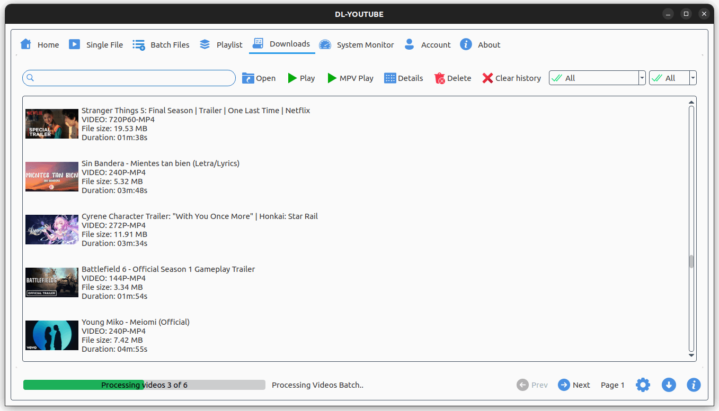Click the "File size: 11.91 MB" text
This screenshot has height=411, width=719.
point(114,234)
